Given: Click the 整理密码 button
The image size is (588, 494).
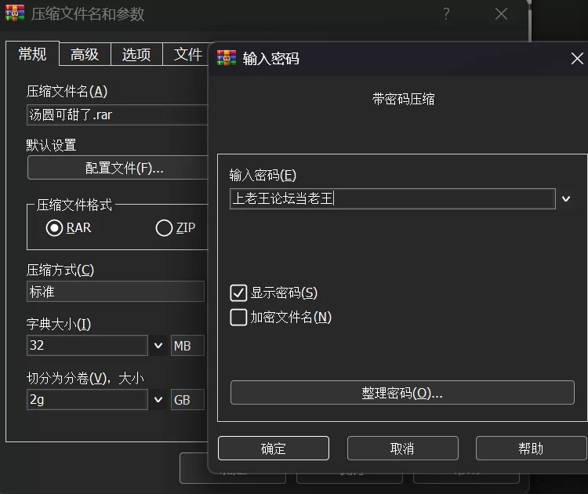Looking at the screenshot, I should click(402, 393).
